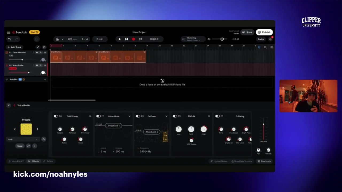
Task: Toggle loop cycle mode
Action: 141,39
